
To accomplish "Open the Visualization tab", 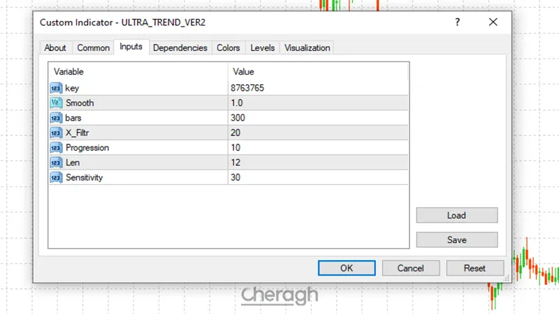I will tap(307, 48).
